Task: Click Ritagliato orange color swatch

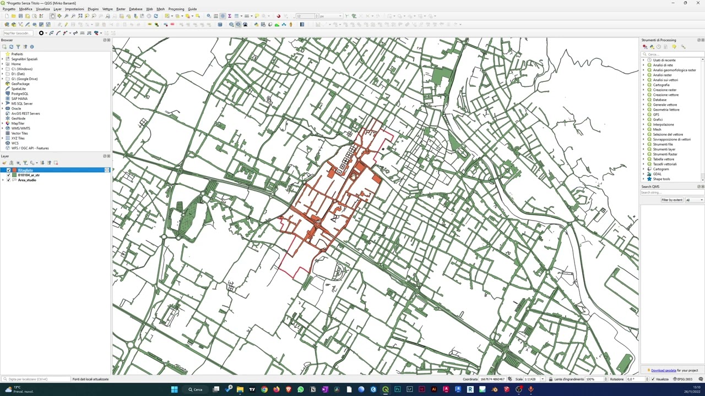Action: pos(14,170)
